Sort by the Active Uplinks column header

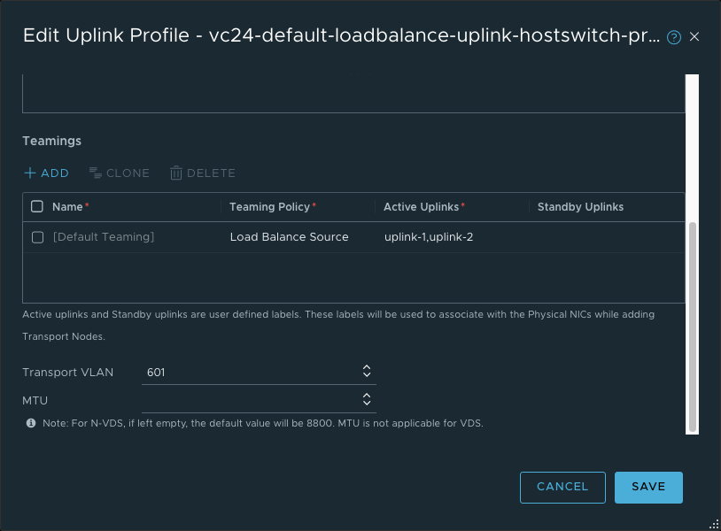(x=421, y=207)
